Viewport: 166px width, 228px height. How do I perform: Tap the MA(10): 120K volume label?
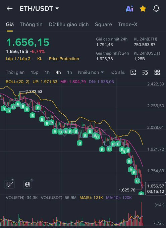tap(119, 198)
